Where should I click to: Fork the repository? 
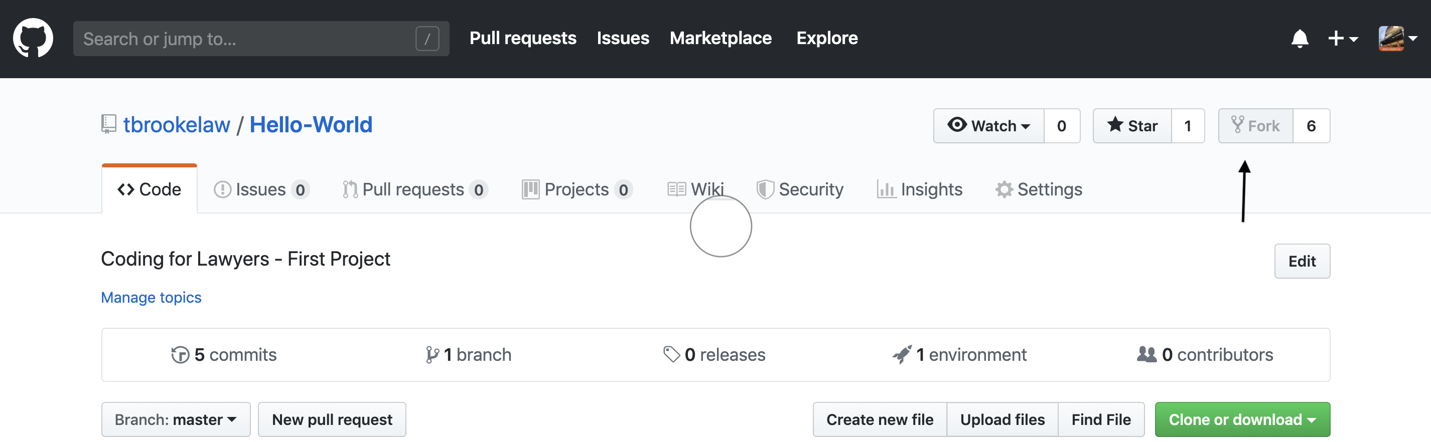click(1255, 126)
